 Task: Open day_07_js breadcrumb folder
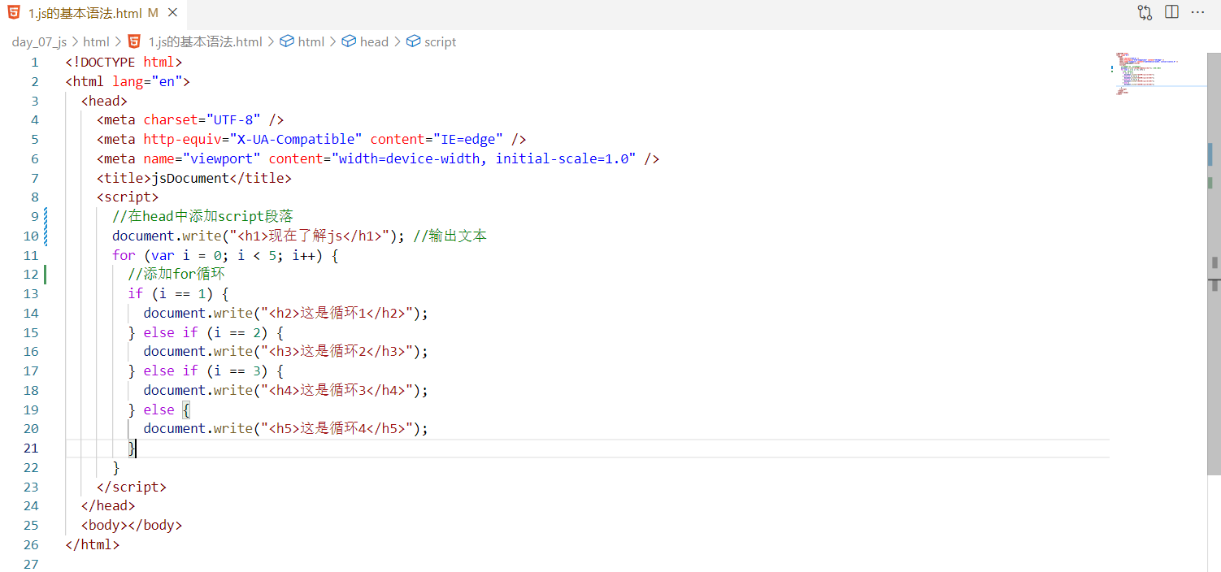coord(39,41)
